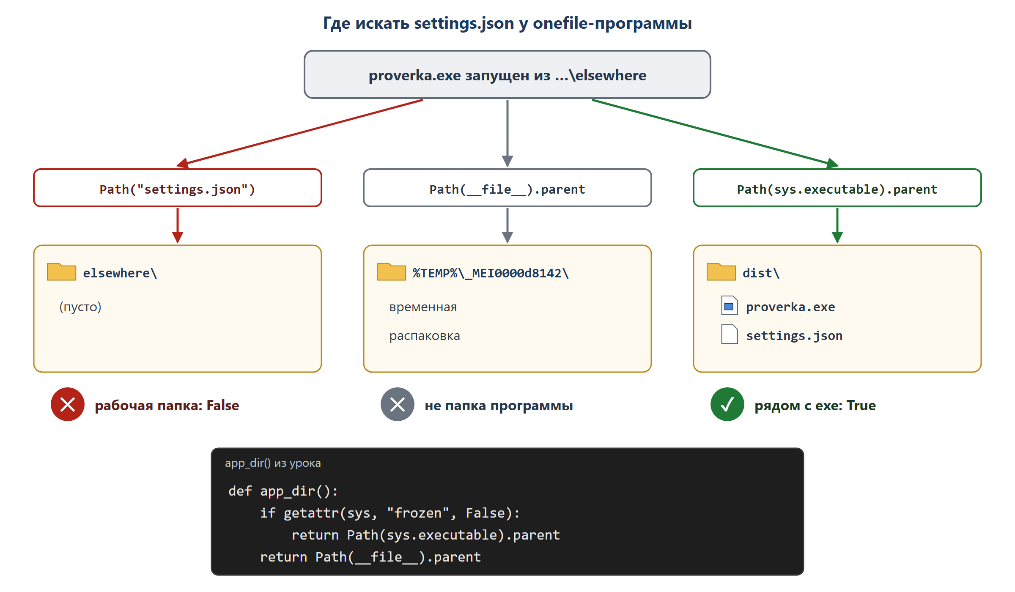Click the code header app_dir() из урока
1015x592 pixels.
coord(273,463)
